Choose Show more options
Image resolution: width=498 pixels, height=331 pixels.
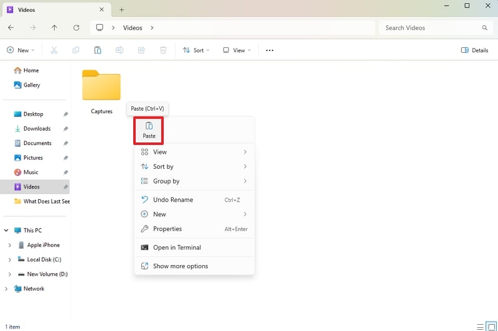[x=194, y=266]
